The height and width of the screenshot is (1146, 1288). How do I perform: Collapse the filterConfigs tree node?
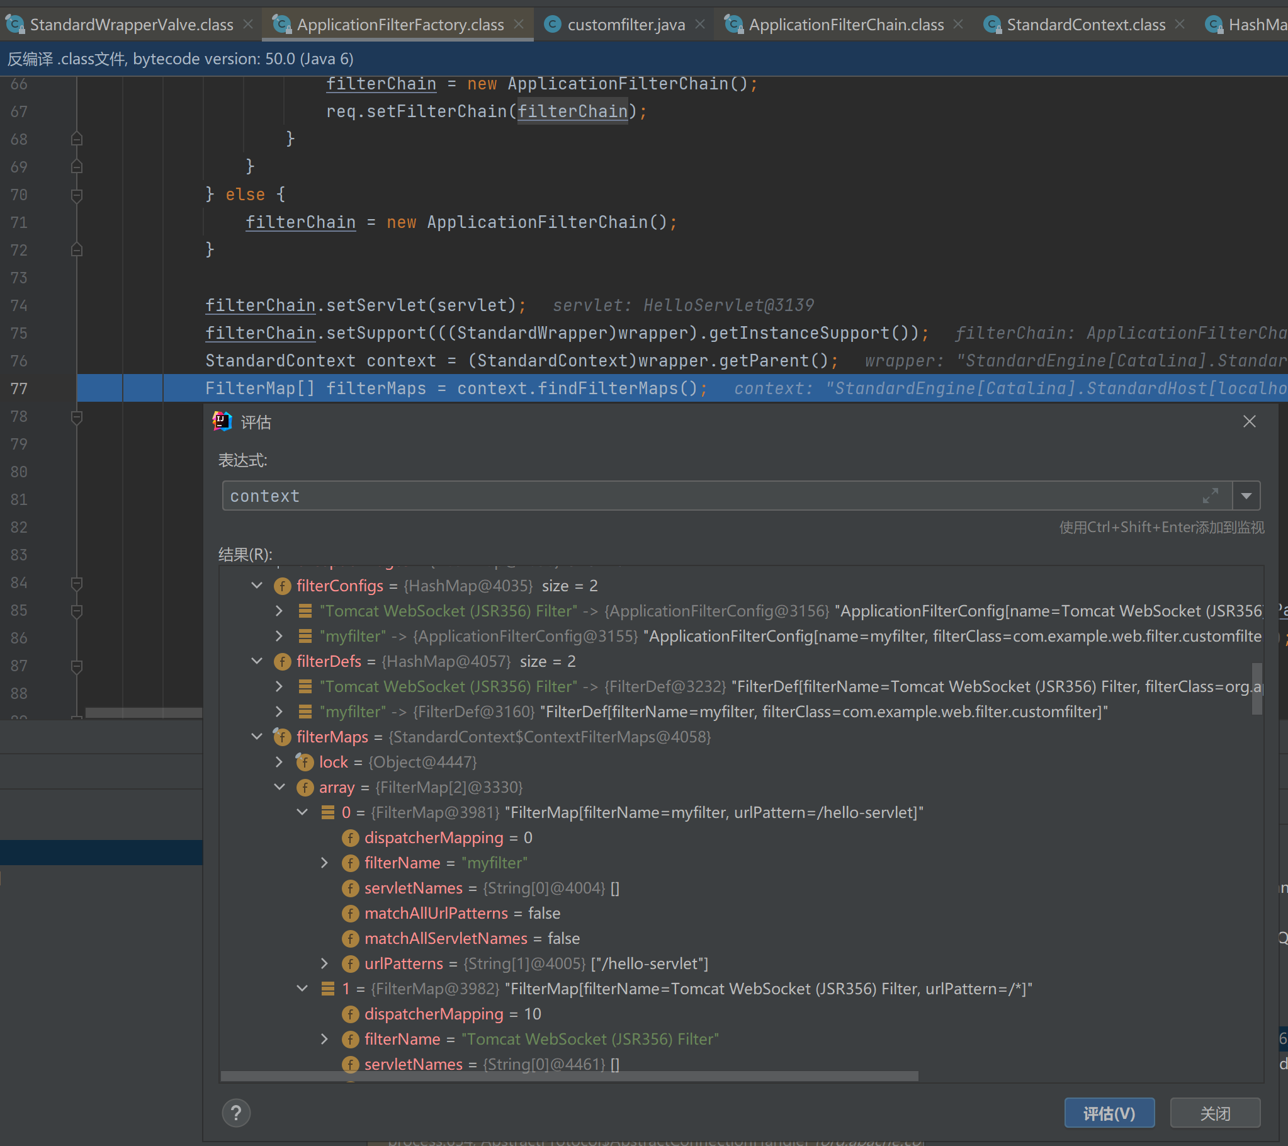click(x=257, y=586)
